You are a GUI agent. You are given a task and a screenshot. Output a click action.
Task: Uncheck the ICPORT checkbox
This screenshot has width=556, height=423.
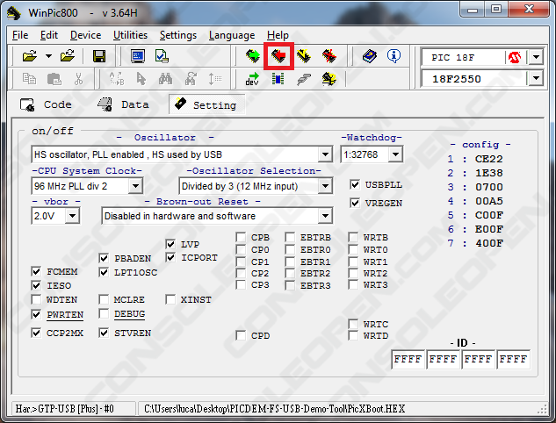tap(170, 257)
